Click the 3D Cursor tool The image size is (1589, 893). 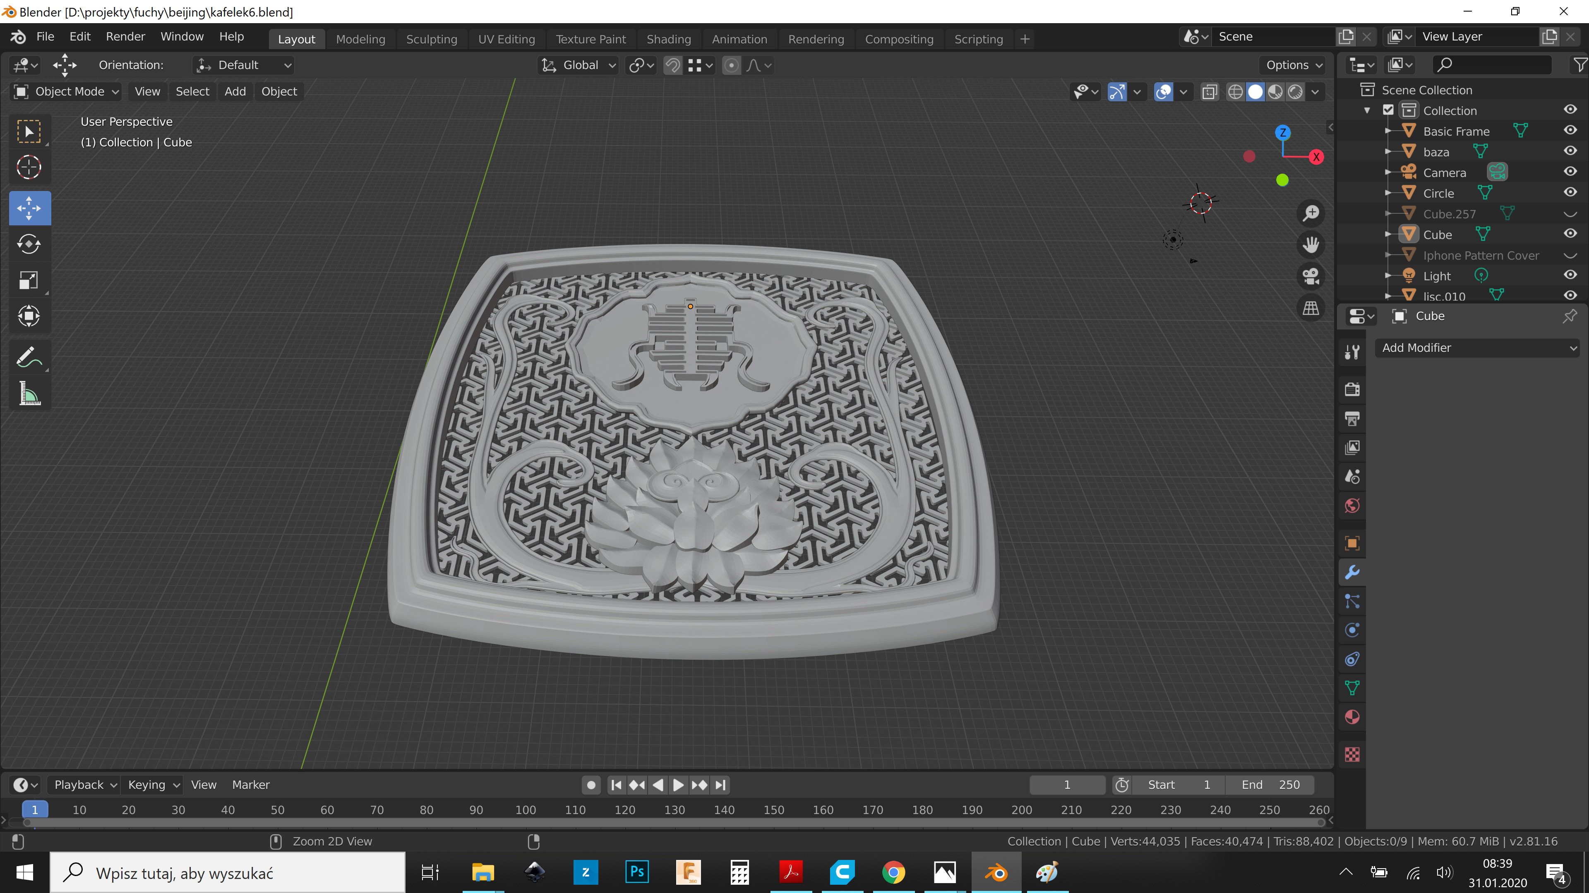(29, 167)
